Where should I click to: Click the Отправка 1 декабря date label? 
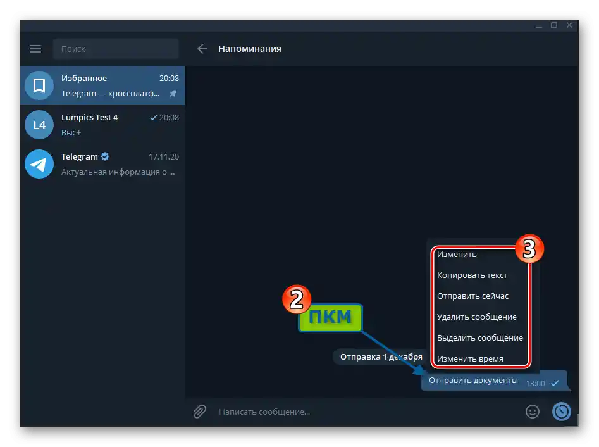[381, 356]
